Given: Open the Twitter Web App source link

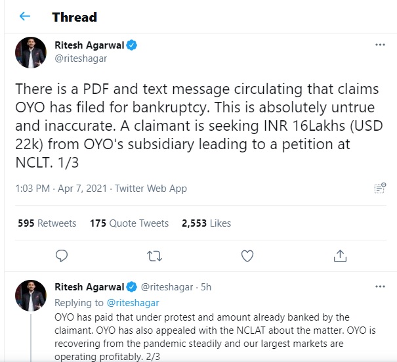Looking at the screenshot, I should (151, 189).
